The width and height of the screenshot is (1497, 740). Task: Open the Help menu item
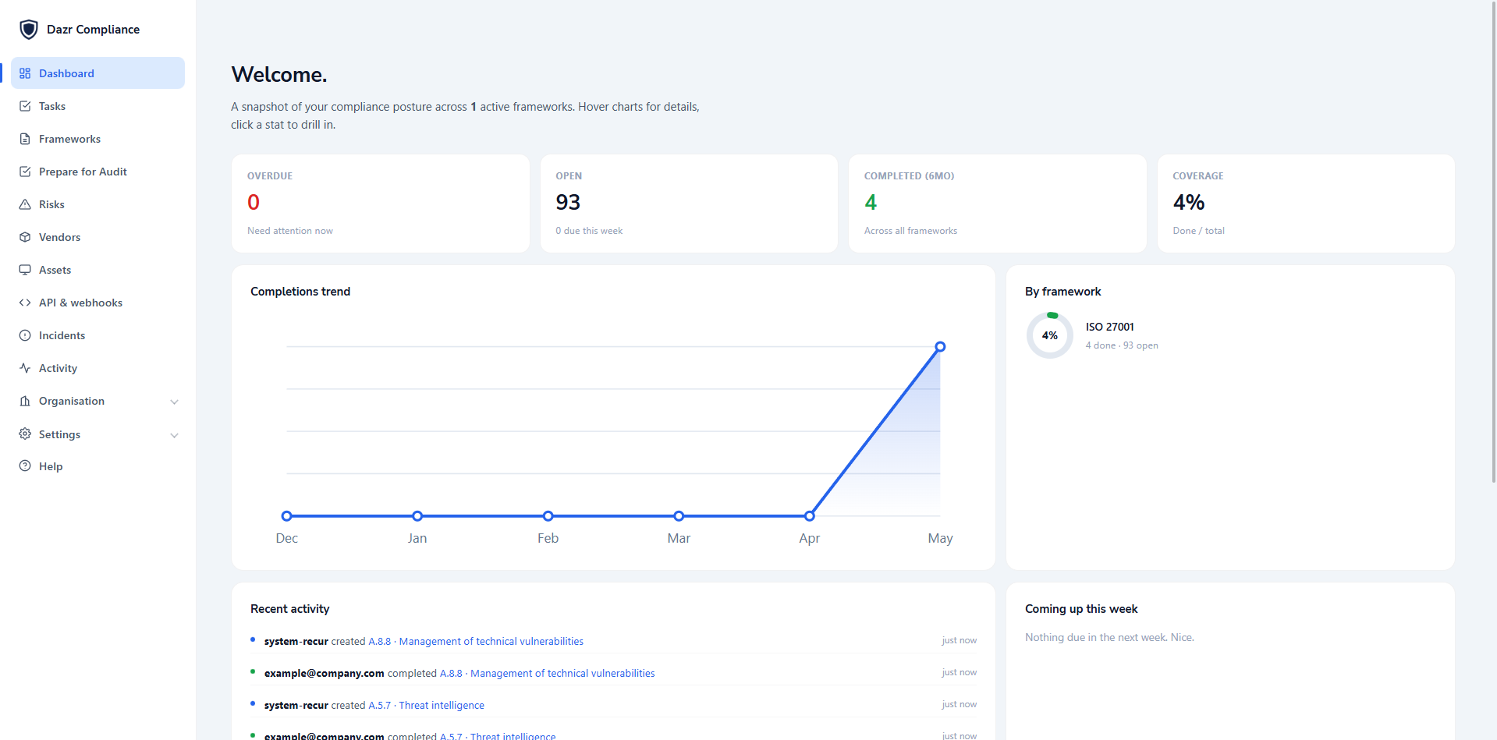[x=98, y=466]
